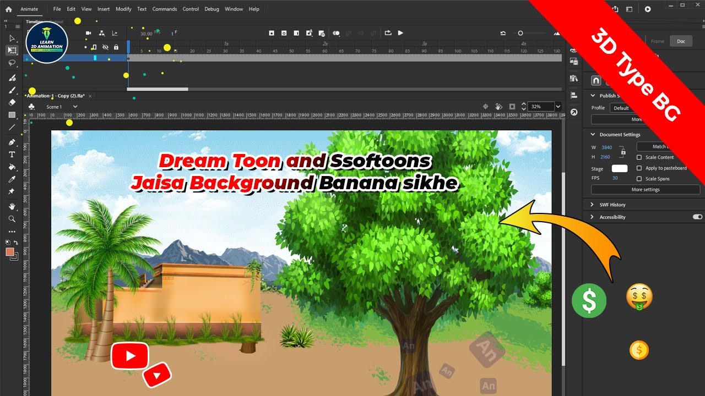This screenshot has width=705, height=396.
Task: Switch to the Frame properties tab
Action: coord(658,41)
